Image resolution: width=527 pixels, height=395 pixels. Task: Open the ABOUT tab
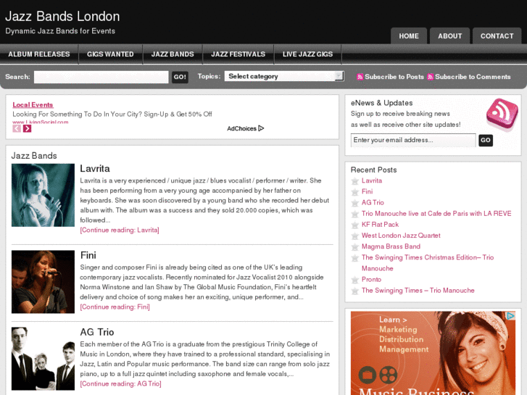click(x=449, y=36)
